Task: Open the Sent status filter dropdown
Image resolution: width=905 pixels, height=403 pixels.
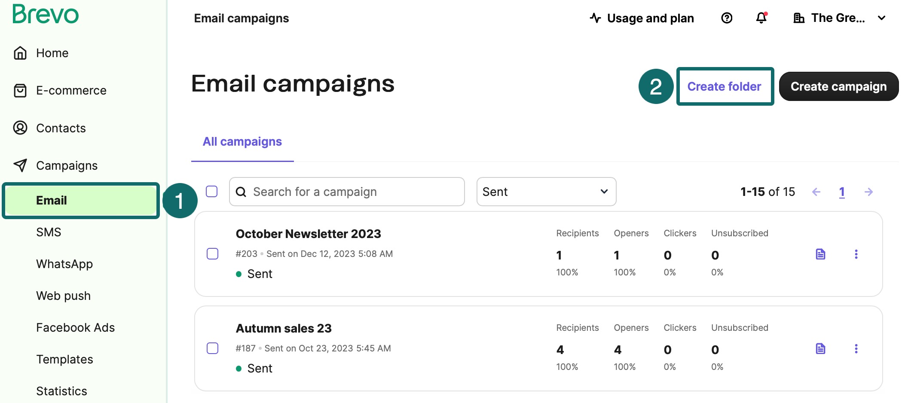Action: [x=546, y=192]
